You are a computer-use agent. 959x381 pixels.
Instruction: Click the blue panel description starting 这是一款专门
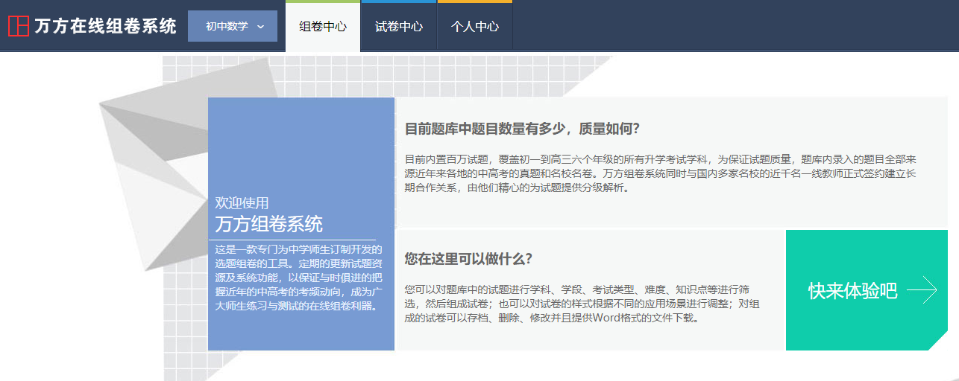(298, 278)
